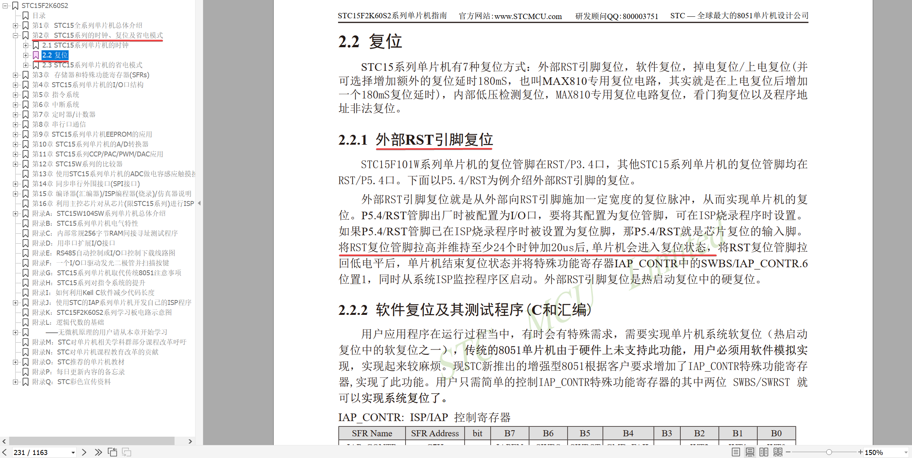The image size is (912, 458).
Task: Open bookmark 附录A STC15W104SW系列总体介绍
Action: [99, 214]
